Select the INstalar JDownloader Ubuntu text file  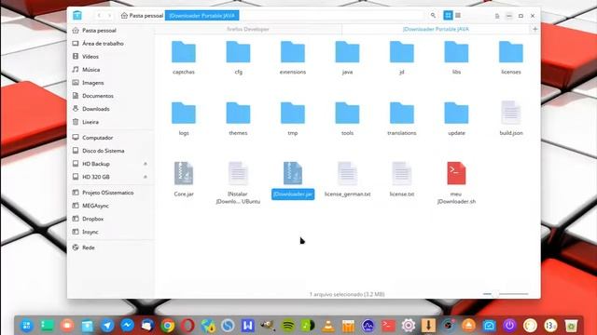[x=238, y=174]
